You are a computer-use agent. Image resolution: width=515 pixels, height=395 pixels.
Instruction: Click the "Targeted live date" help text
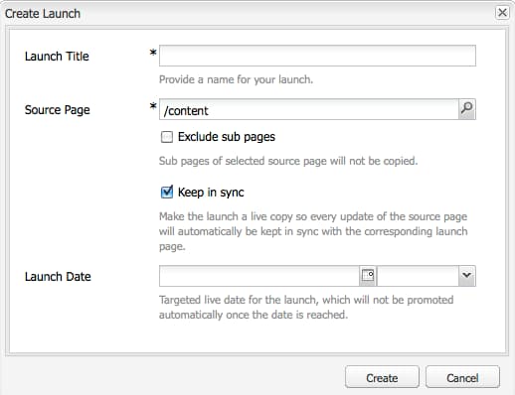[x=306, y=307]
